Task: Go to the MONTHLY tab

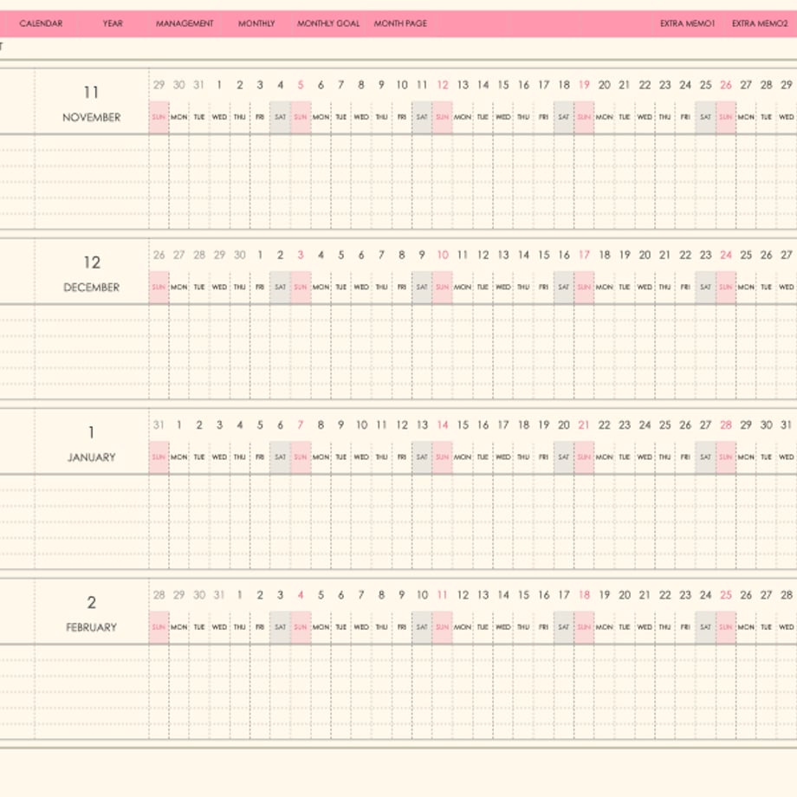Action: click(x=256, y=23)
